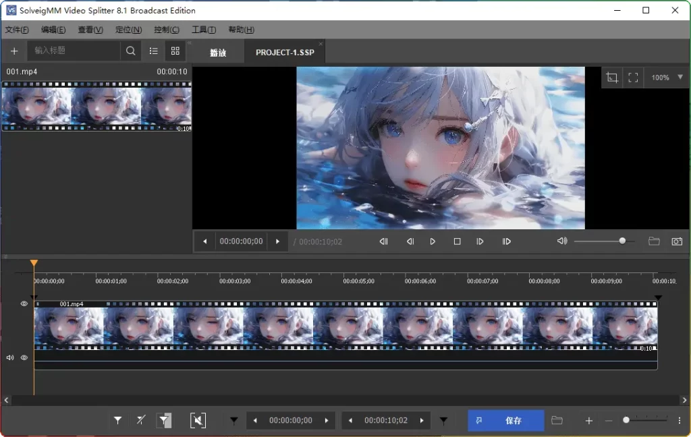Select the PROJECT-1.SSP tab
691x437 pixels.
tap(285, 53)
